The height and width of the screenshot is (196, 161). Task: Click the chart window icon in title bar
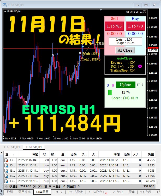[x=5, y=5]
